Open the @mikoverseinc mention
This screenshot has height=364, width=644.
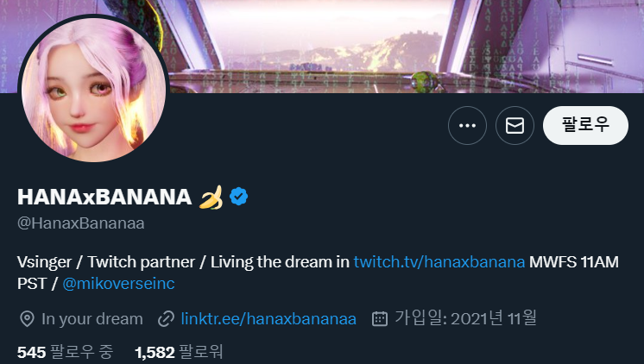pos(119,283)
